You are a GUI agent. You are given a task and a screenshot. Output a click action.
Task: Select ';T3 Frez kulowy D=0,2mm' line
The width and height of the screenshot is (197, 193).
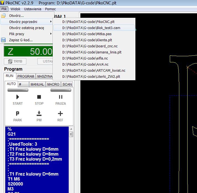coord(37,159)
